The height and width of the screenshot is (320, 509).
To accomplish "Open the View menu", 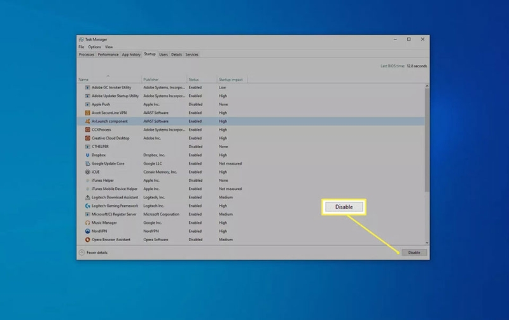I will 109,47.
